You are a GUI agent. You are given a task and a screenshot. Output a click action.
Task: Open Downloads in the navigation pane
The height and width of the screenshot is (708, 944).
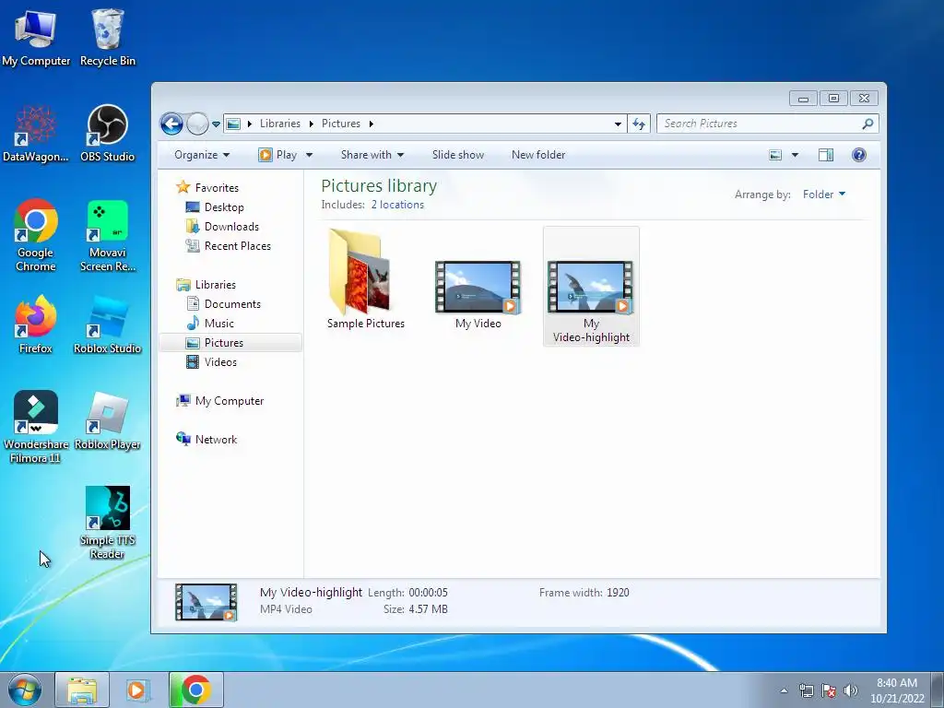[x=223, y=227]
